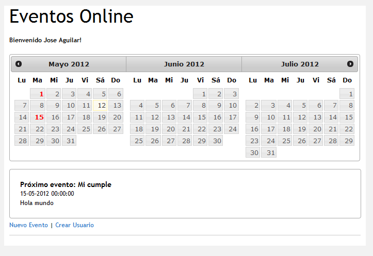Choose day 18 in Julio 2012
Image resolution: width=373 pixels, height=256 pixels.
click(x=285, y=129)
